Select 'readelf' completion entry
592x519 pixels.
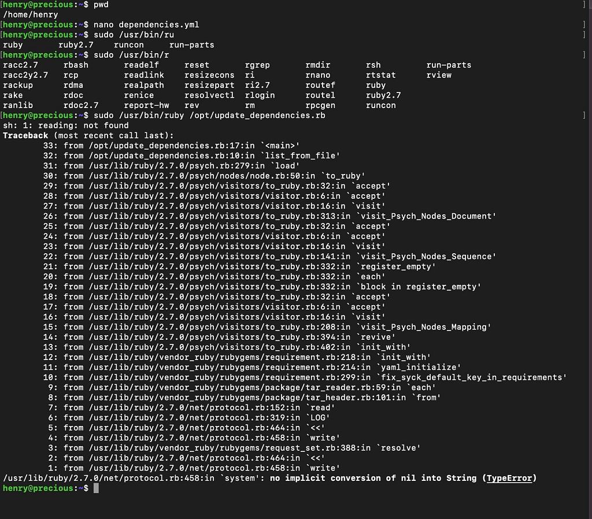point(142,65)
